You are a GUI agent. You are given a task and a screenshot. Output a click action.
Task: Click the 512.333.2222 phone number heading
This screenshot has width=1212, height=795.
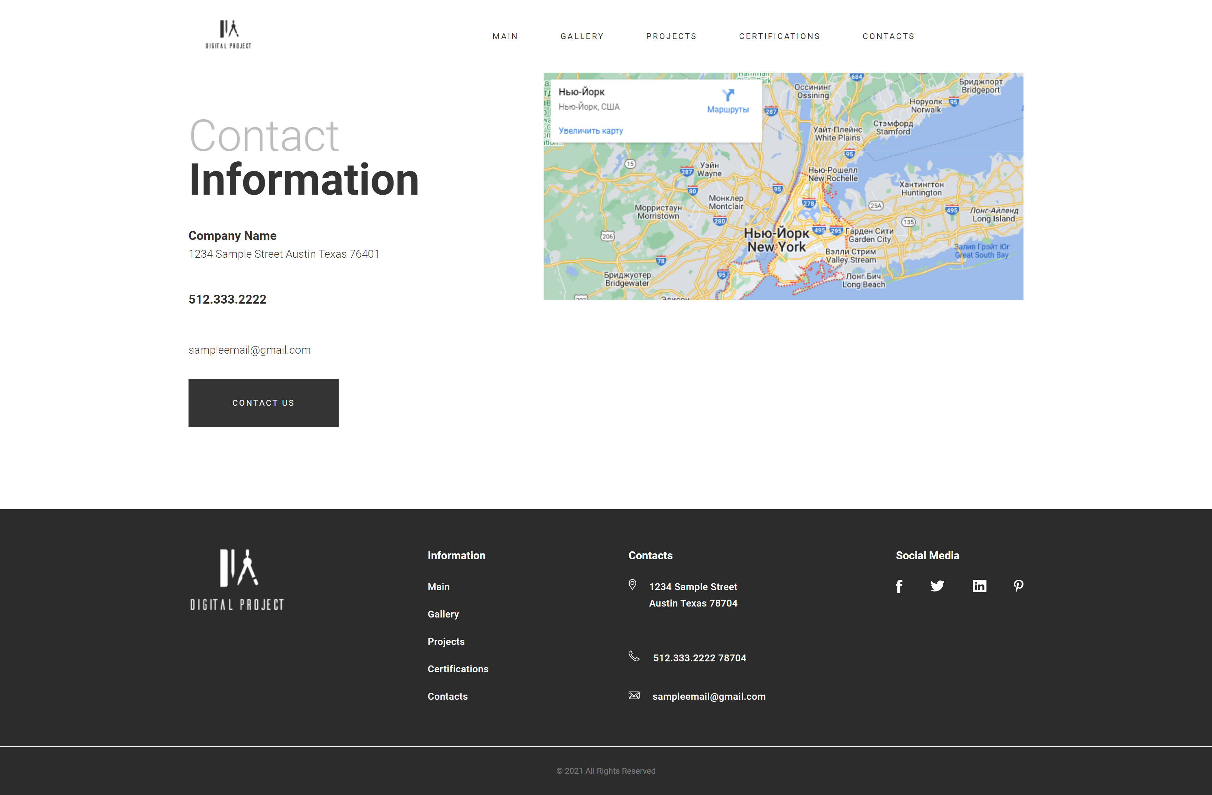(x=227, y=299)
